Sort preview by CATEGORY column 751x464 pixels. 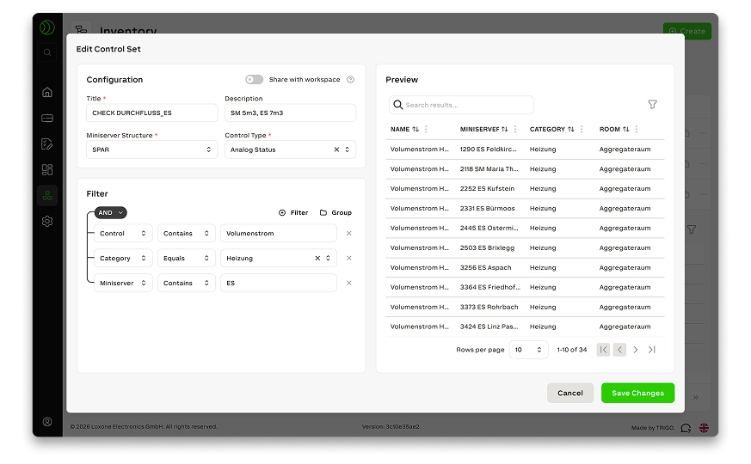[x=570, y=129]
